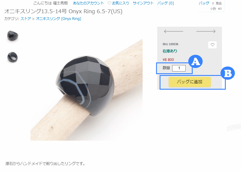
Task: Select the first ring thumbnail image
Action: click(x=13, y=36)
